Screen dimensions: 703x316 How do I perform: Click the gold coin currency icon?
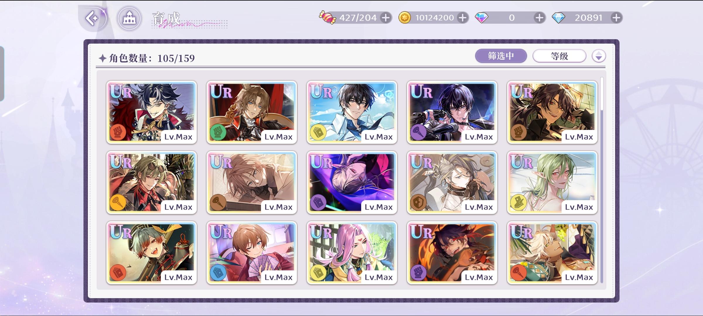[x=405, y=18]
